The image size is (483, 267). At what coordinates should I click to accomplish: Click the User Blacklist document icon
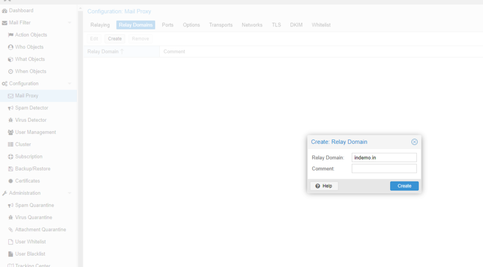point(10,254)
